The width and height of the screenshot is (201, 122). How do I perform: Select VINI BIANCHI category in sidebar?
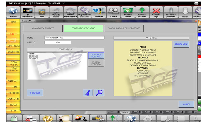[13, 40]
